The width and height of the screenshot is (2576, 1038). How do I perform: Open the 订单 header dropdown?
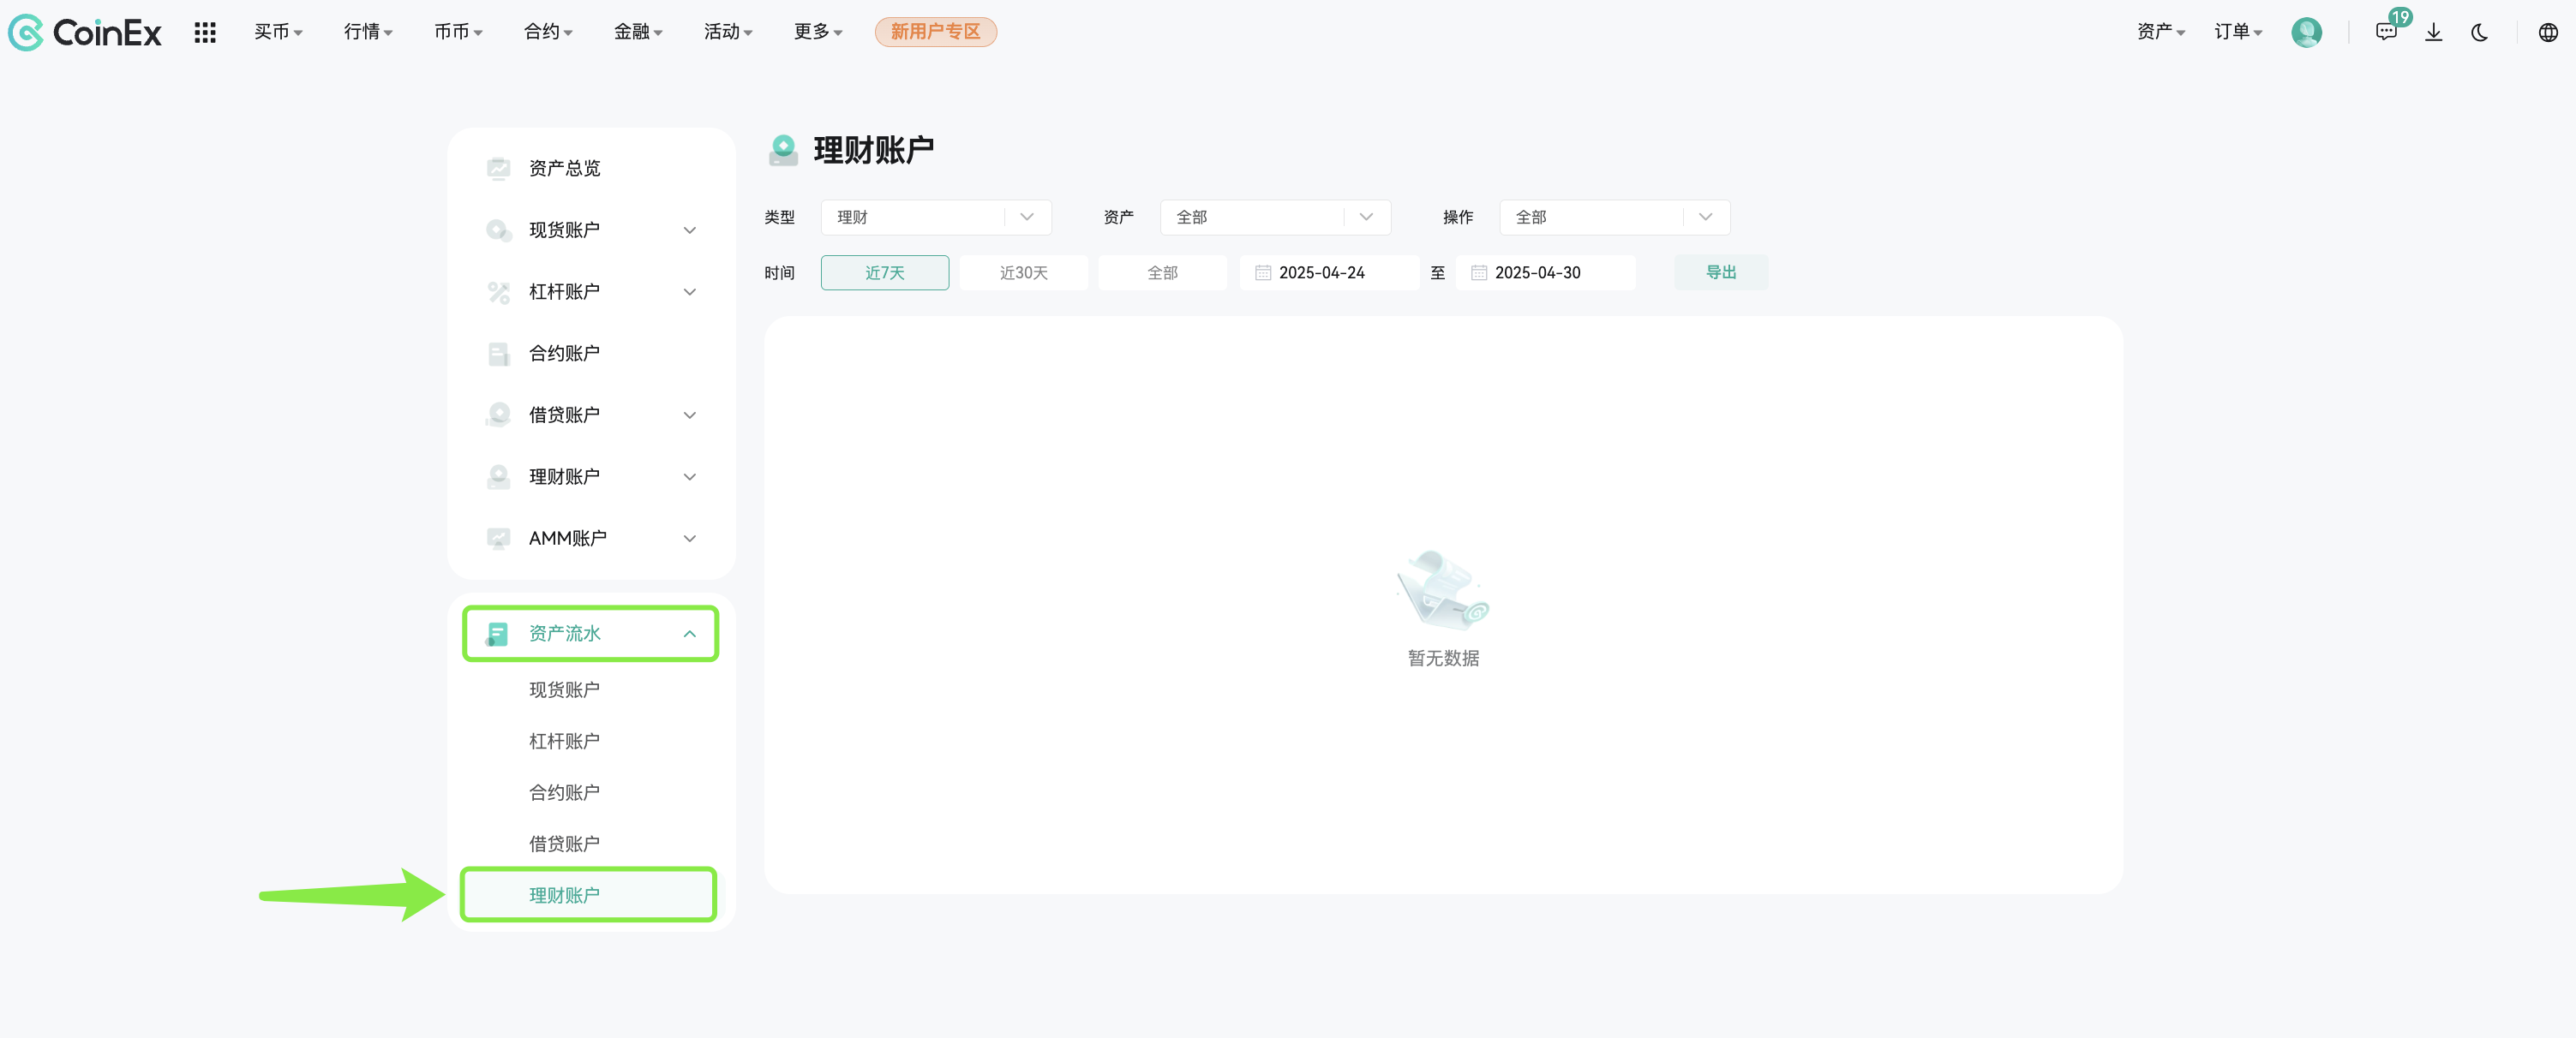[2238, 32]
